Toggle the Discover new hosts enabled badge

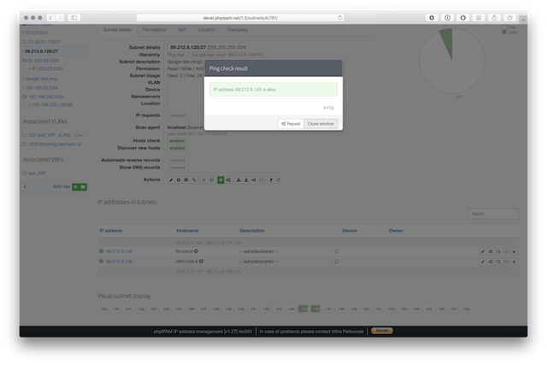tap(177, 147)
